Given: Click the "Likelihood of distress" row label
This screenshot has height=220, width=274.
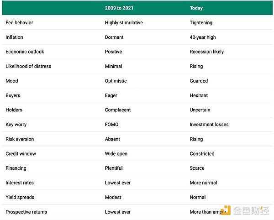Looking at the screenshot, I should pyautogui.click(x=28, y=66).
